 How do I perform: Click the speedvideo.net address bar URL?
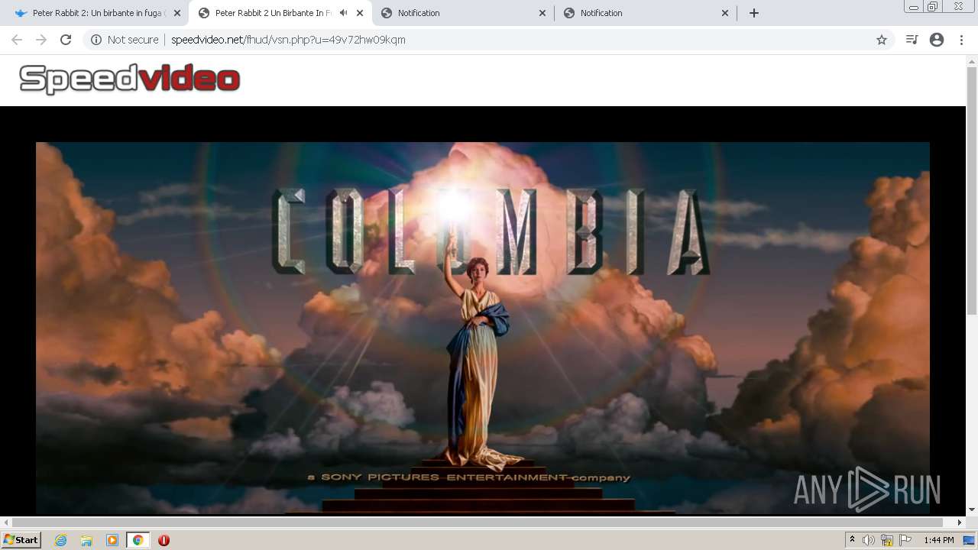288,40
